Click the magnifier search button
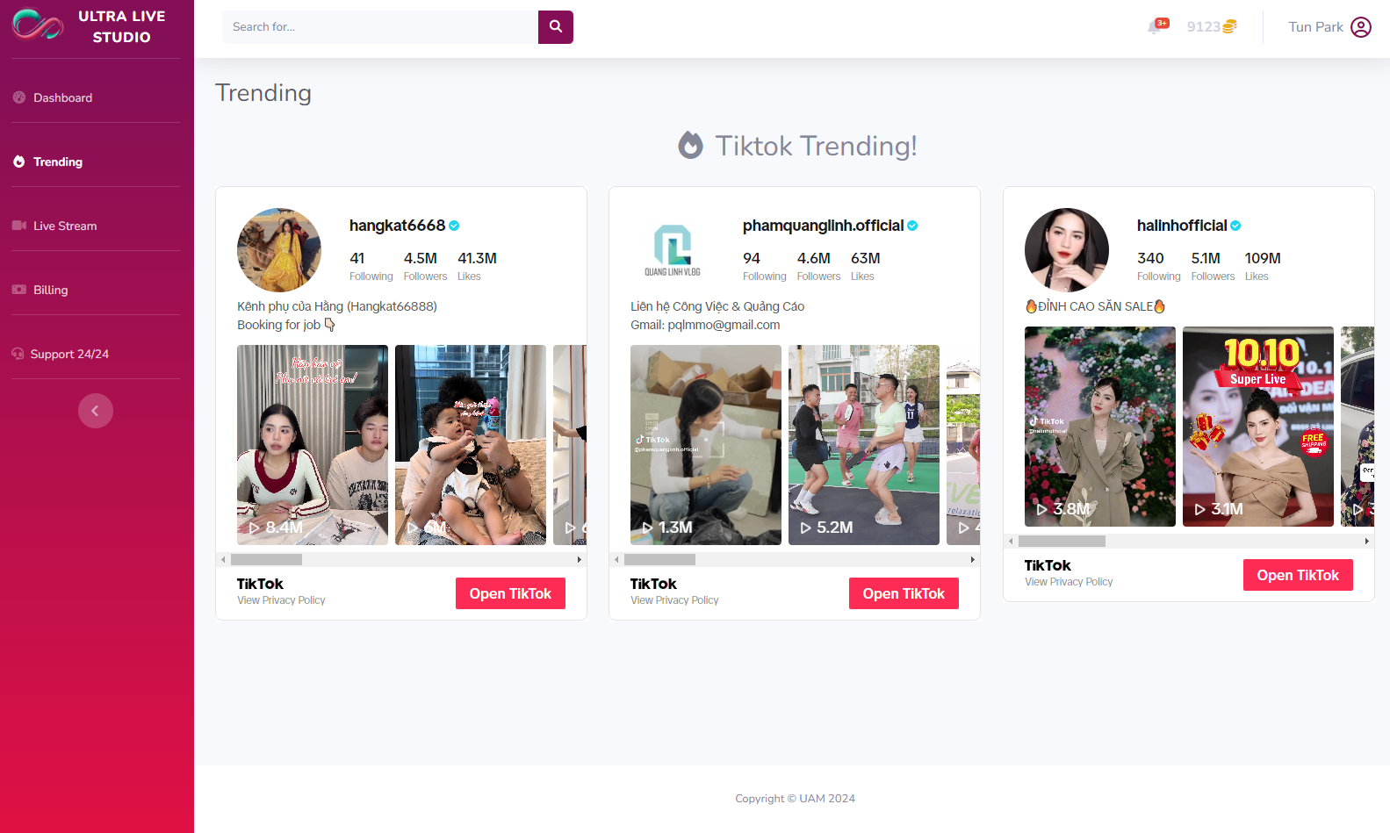 [x=556, y=27]
